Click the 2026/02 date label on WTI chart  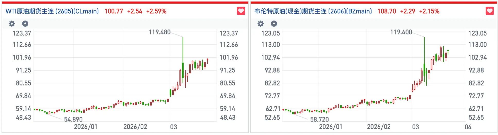pyautogui.click(x=135, y=127)
